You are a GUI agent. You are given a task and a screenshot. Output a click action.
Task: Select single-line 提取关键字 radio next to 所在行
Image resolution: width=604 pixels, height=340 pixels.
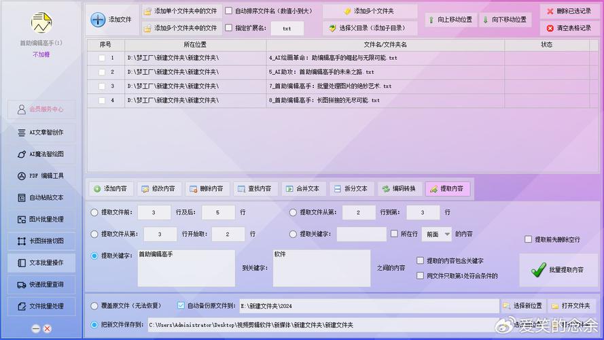pyautogui.click(x=293, y=234)
